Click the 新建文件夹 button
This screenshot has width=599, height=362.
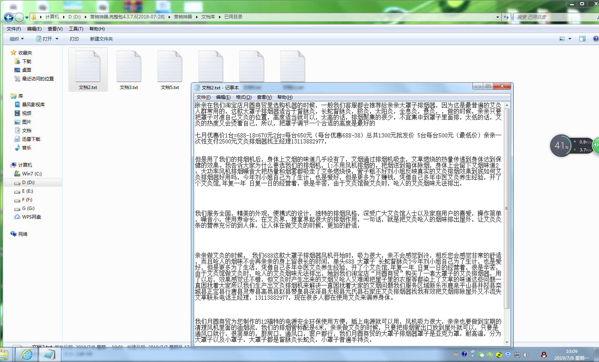(x=101, y=39)
